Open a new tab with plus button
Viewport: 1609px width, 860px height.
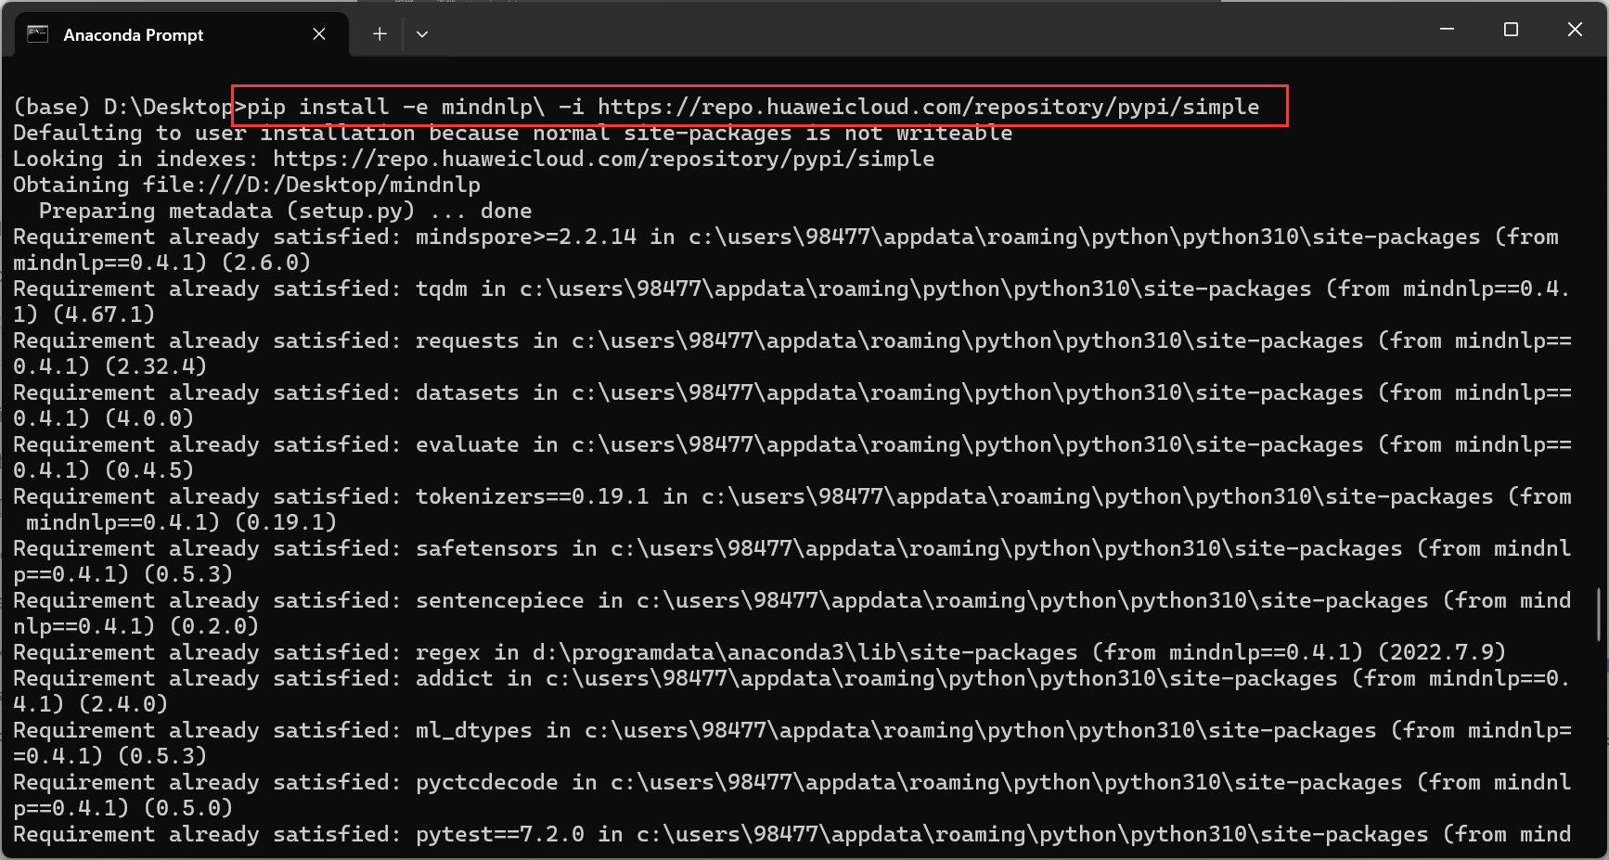point(380,34)
